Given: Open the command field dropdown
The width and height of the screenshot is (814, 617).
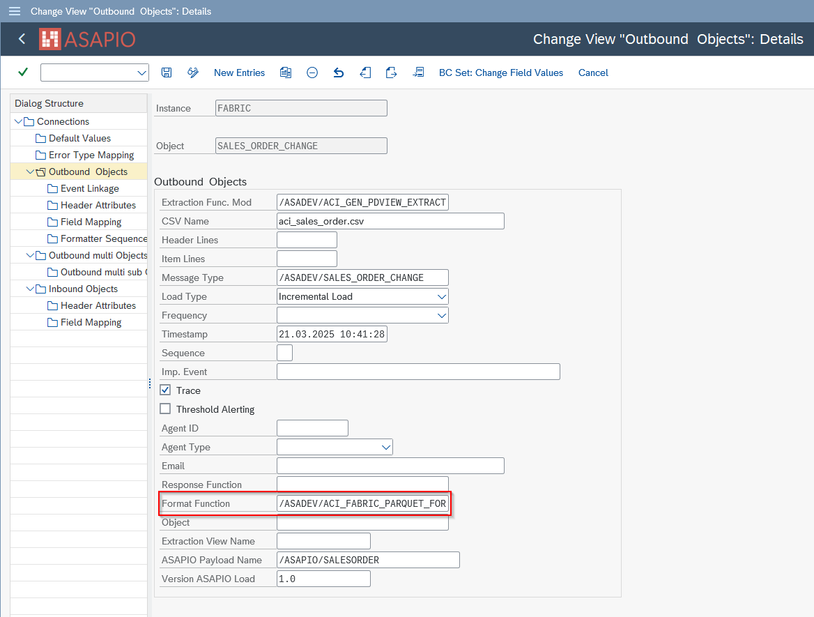Looking at the screenshot, I should (x=141, y=73).
